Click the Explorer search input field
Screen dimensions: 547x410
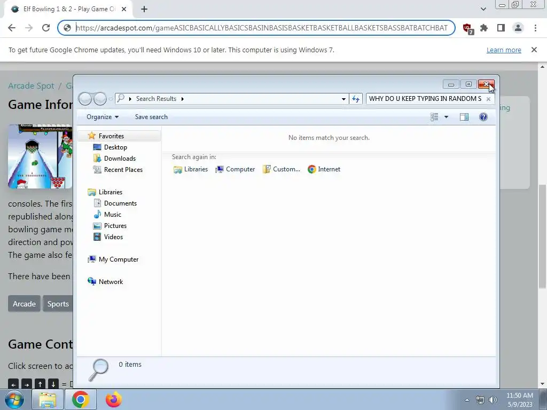coord(425,99)
